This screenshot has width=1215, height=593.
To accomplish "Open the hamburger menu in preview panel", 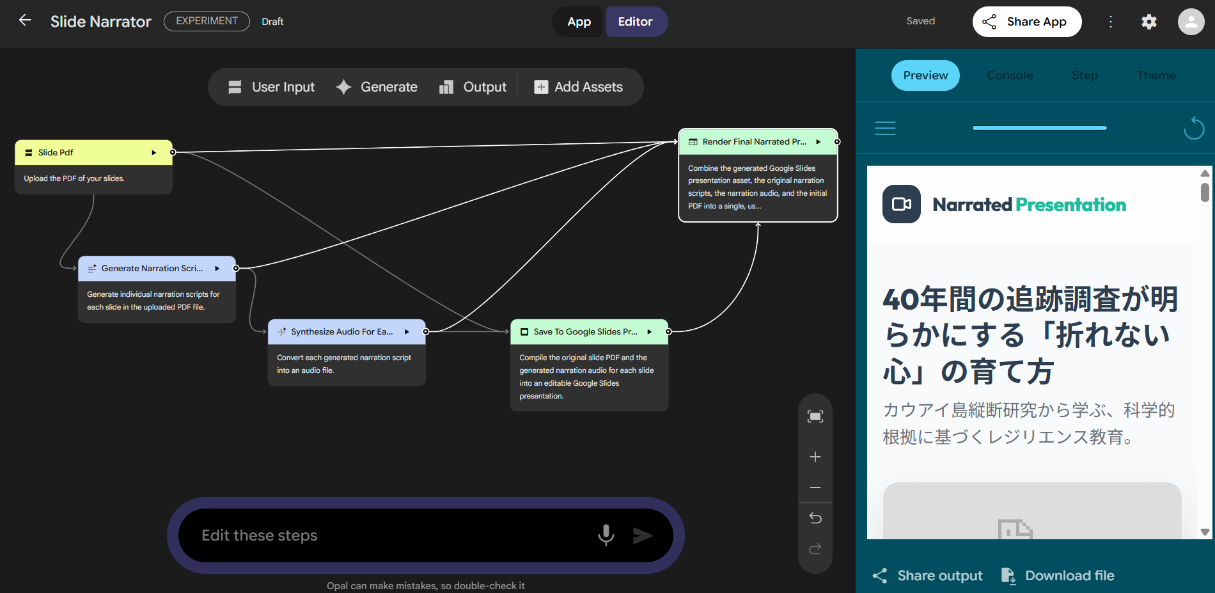I will (885, 128).
